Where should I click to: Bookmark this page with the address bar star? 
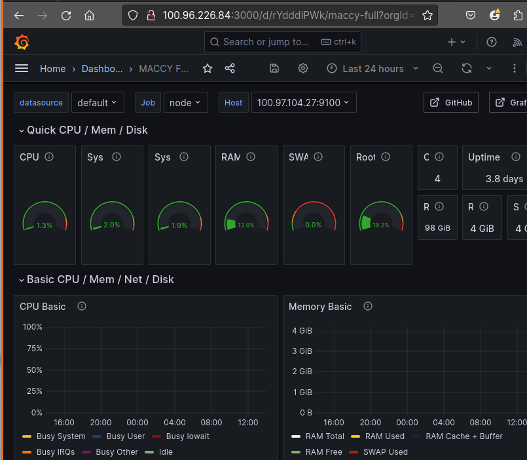pyautogui.click(x=427, y=15)
